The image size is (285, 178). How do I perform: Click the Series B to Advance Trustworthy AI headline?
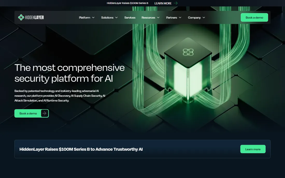point(81,149)
